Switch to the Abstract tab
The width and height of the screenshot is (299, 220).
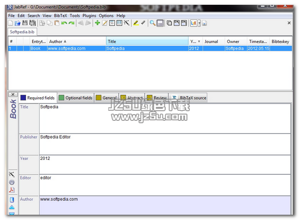tap(132, 98)
